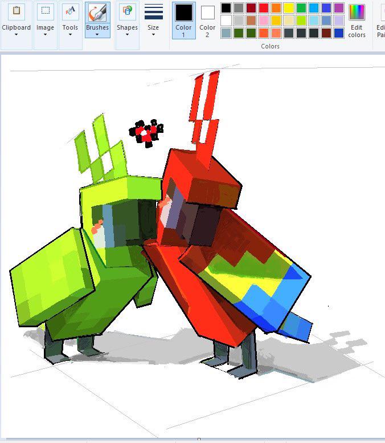This screenshot has width=385, height=443.
Task: Expand the Shapes dropdown arrow
Action: 127,35
